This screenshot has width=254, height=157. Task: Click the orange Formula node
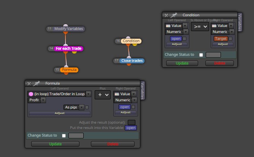[x=69, y=70]
